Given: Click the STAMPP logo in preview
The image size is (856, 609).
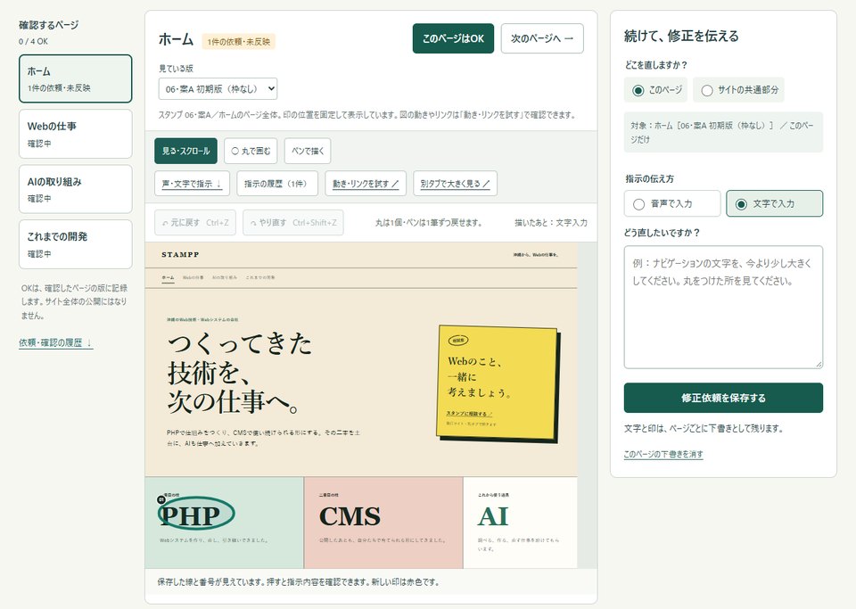Looking at the screenshot, I should click(180, 254).
